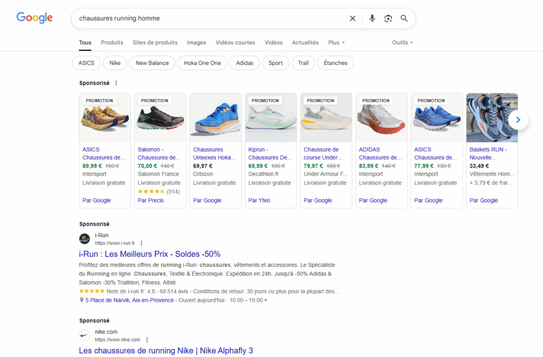Image resolution: width=543 pixels, height=357 pixels.
Task: Filter by Hoka One One chip
Action: (202, 63)
